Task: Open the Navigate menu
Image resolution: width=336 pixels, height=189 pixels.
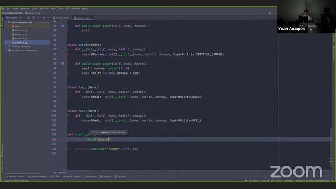Action: coord(25,9)
